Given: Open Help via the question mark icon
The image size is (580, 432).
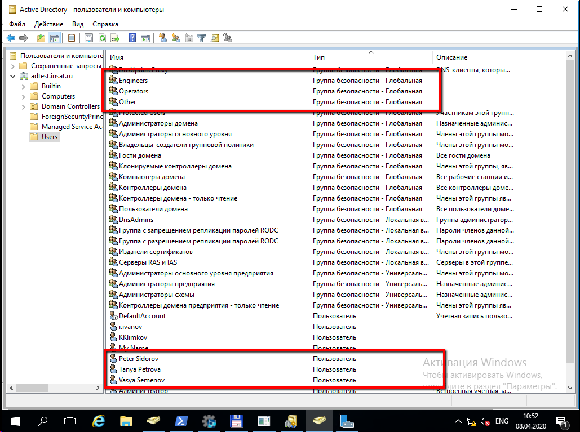Looking at the screenshot, I should (x=132, y=38).
